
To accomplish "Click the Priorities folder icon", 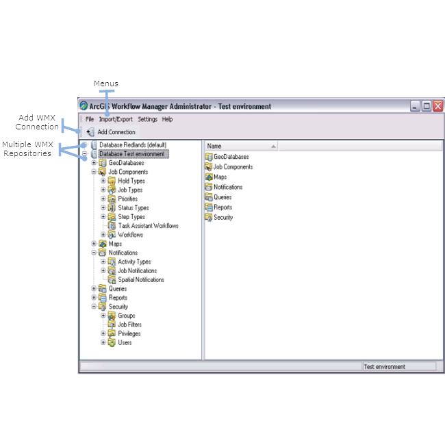I will [112, 199].
